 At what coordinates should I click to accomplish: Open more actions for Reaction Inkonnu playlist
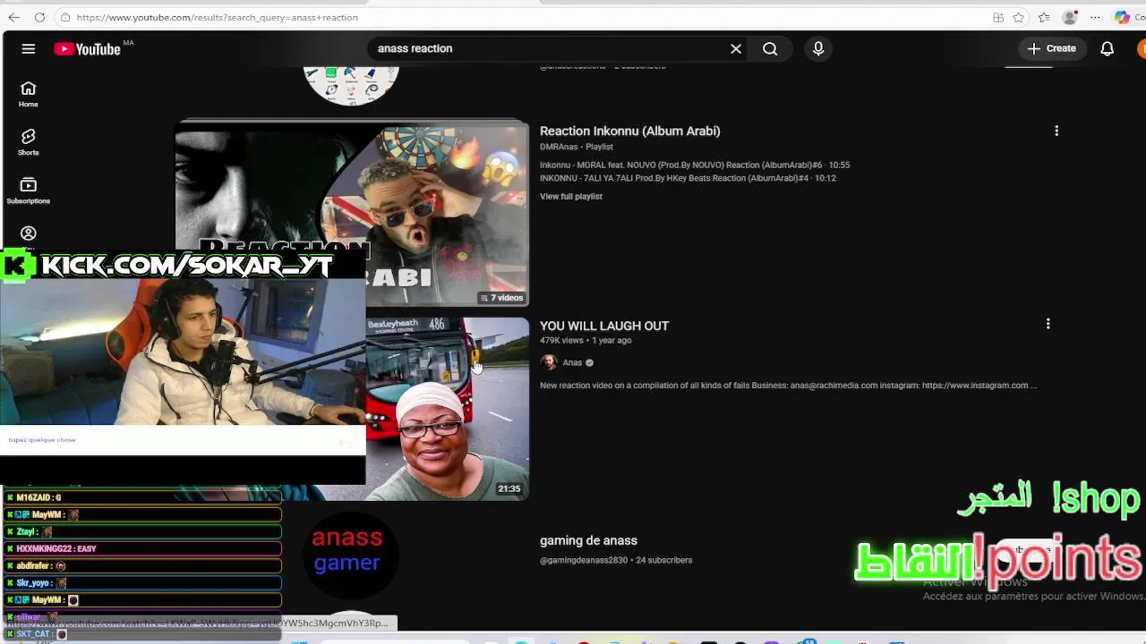tap(1056, 131)
